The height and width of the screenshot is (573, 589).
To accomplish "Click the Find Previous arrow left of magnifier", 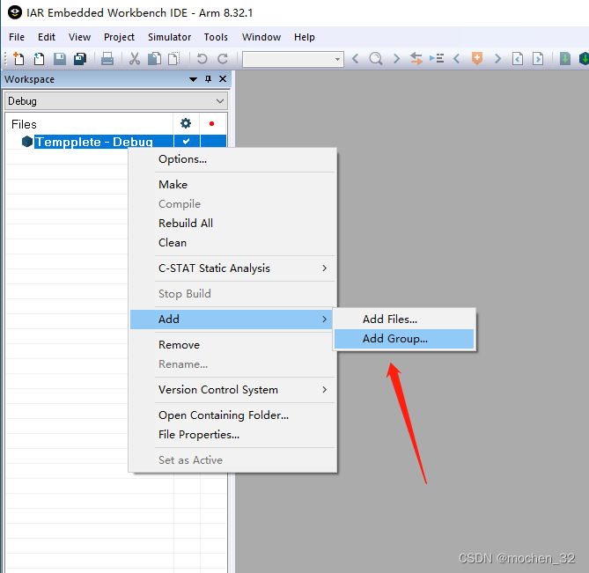I will coord(356,59).
